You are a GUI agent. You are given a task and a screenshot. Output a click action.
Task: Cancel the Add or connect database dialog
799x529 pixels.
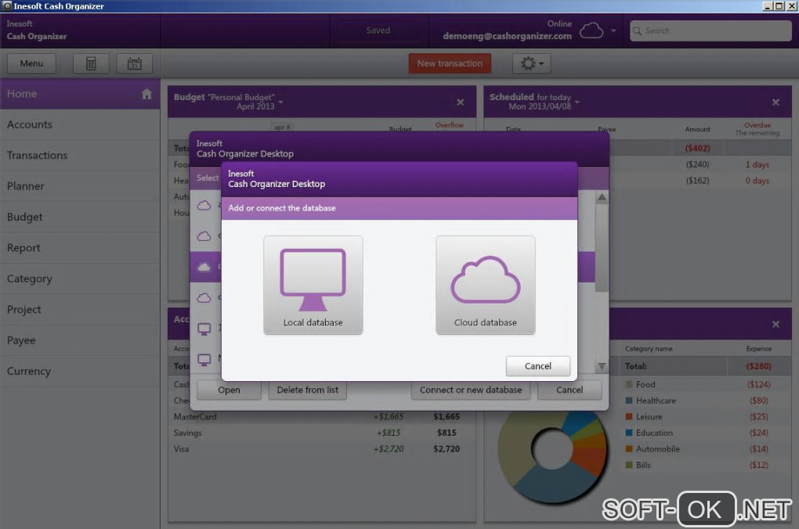point(537,366)
